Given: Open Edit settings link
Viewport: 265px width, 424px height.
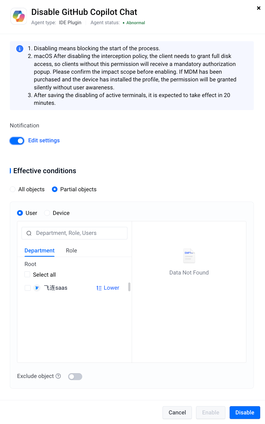Looking at the screenshot, I should click(x=44, y=140).
